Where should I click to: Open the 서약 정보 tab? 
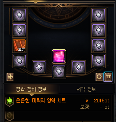[86, 89]
